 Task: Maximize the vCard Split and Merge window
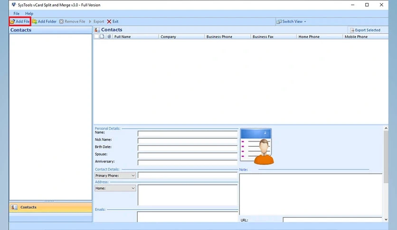coord(367,5)
